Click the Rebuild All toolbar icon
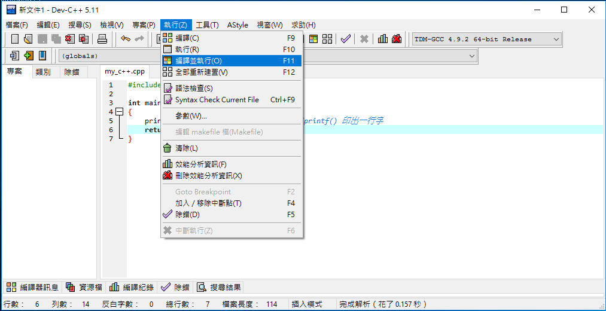 327,39
